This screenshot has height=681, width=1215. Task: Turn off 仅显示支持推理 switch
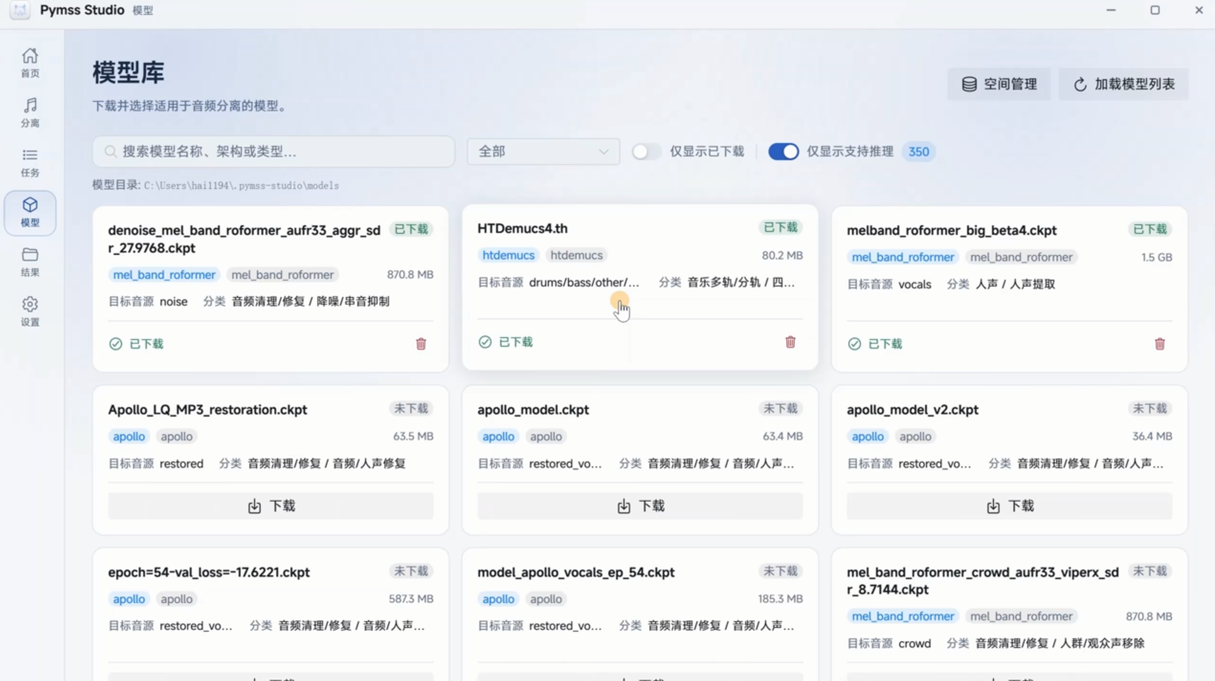(783, 152)
